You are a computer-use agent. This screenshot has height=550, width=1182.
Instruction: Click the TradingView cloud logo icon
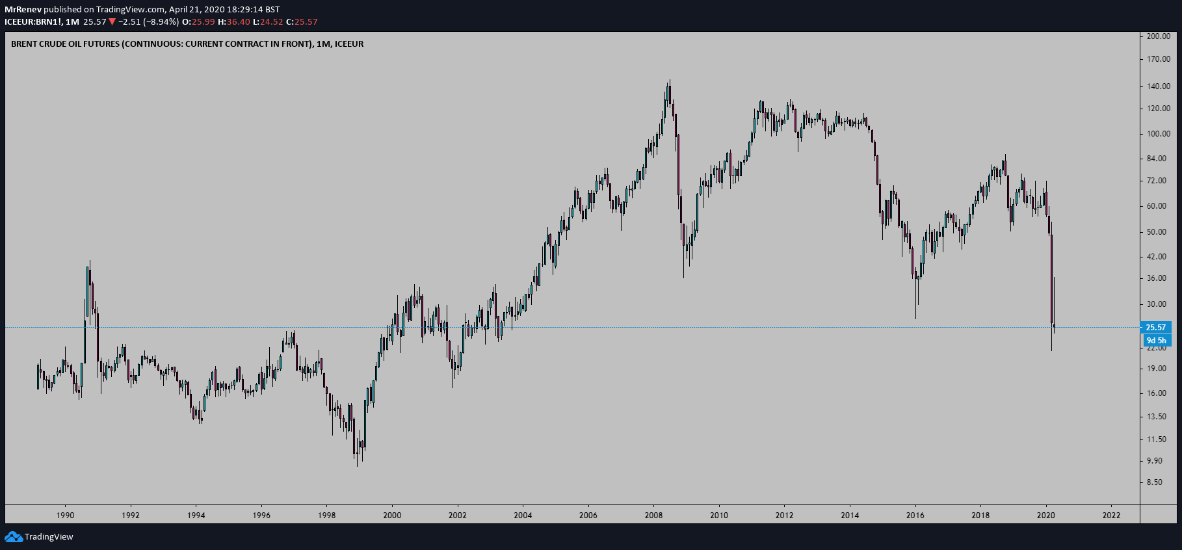(x=13, y=536)
